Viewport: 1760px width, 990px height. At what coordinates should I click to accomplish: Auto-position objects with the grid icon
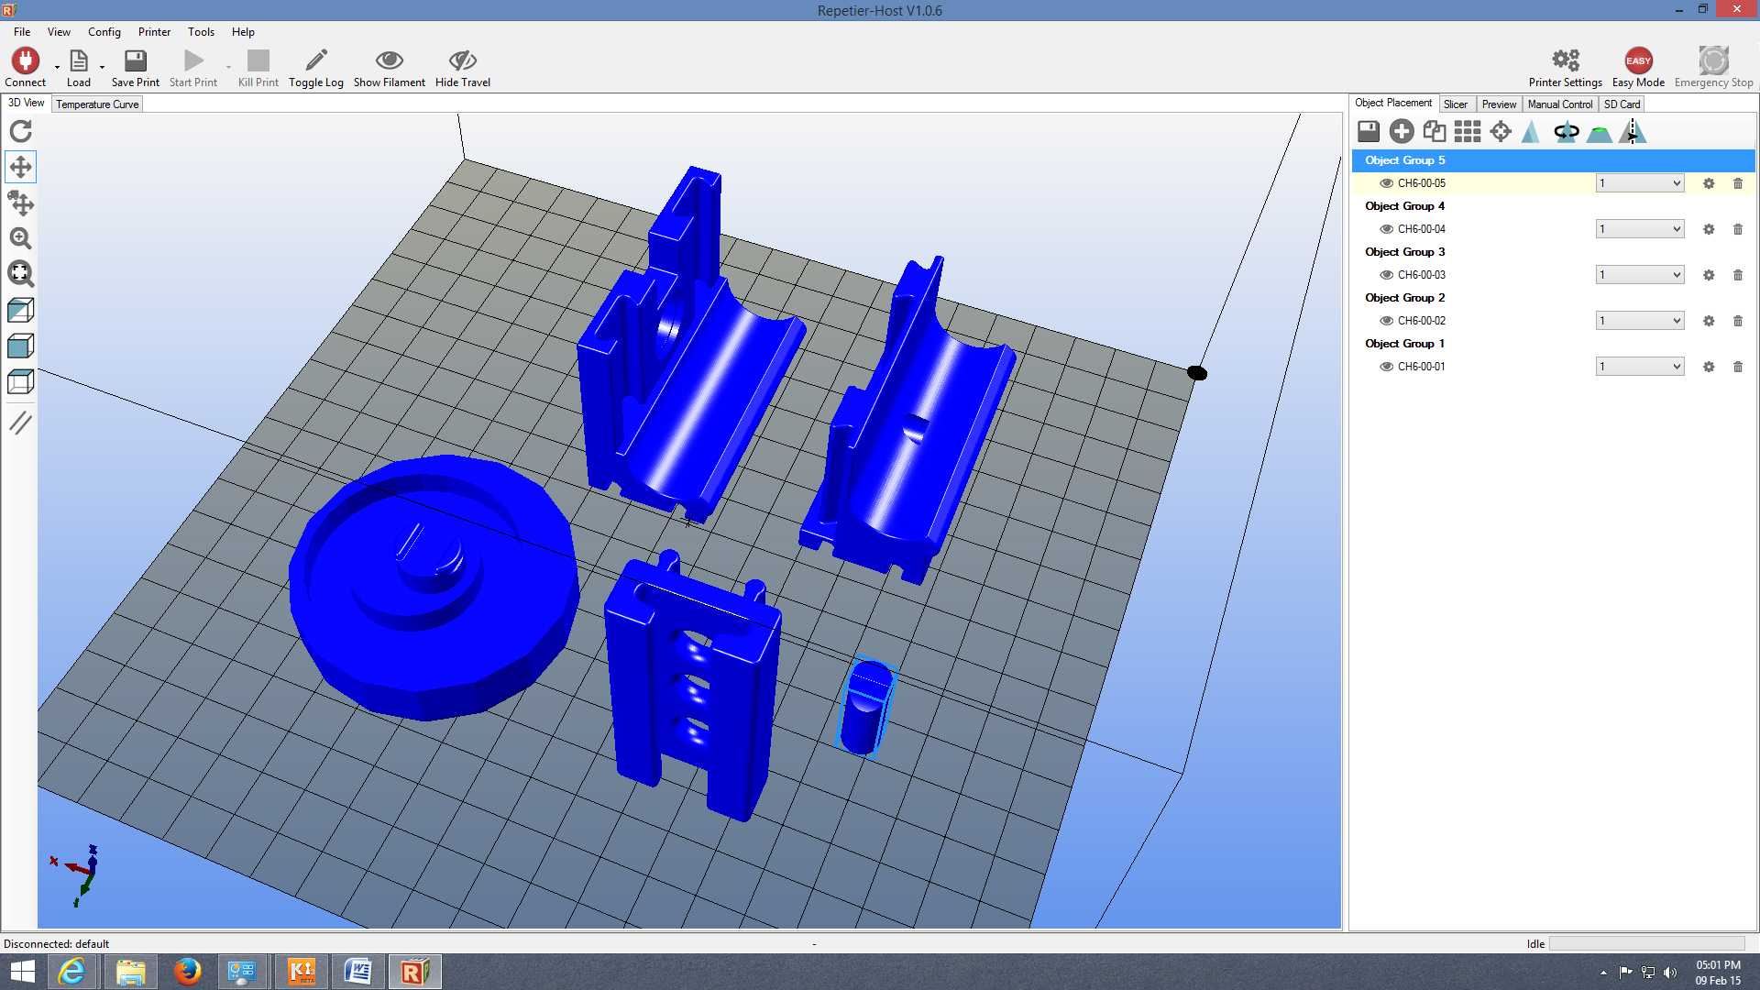(x=1468, y=132)
